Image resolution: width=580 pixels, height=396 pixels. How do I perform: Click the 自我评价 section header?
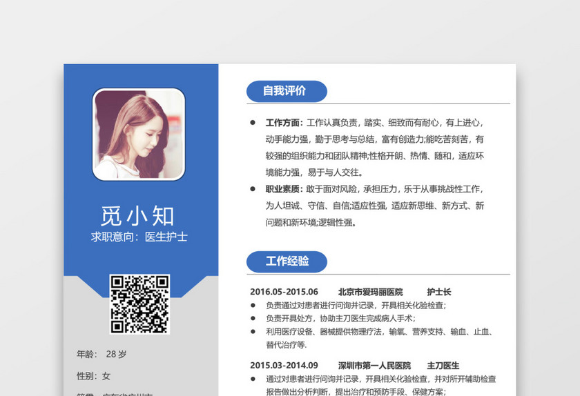[287, 91]
